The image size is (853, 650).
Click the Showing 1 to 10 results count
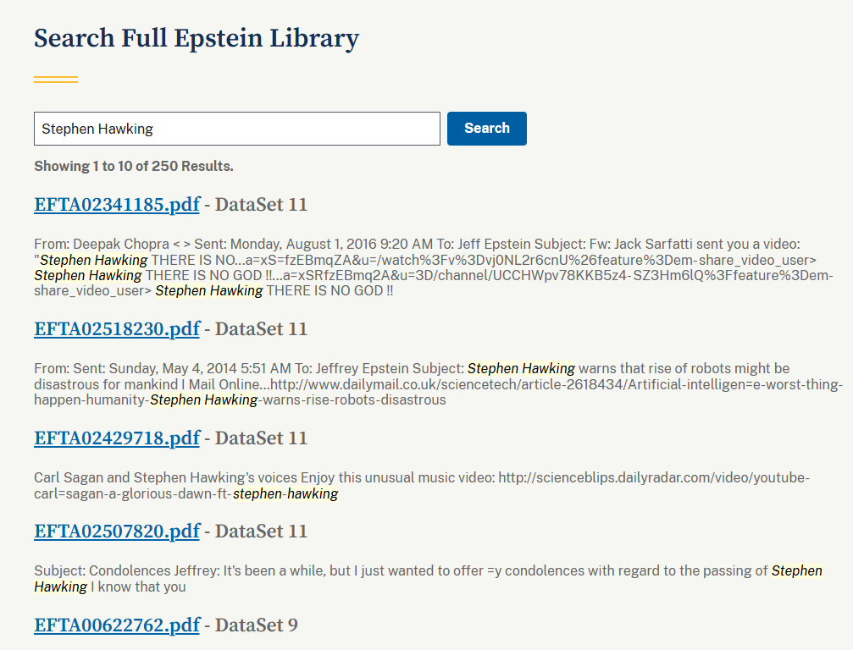click(134, 166)
